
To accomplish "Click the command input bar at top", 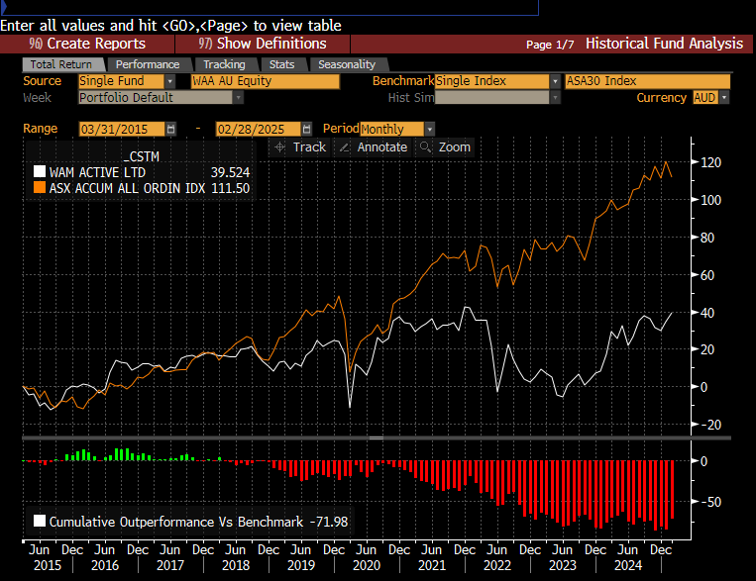I will (270, 7).
